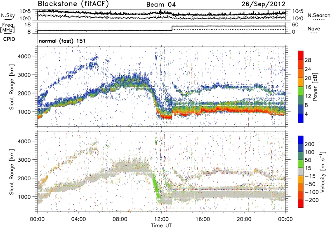Viewport: 330px width, 228px height.
Task: Click the 'Time UT' axis label
Action: [161, 225]
